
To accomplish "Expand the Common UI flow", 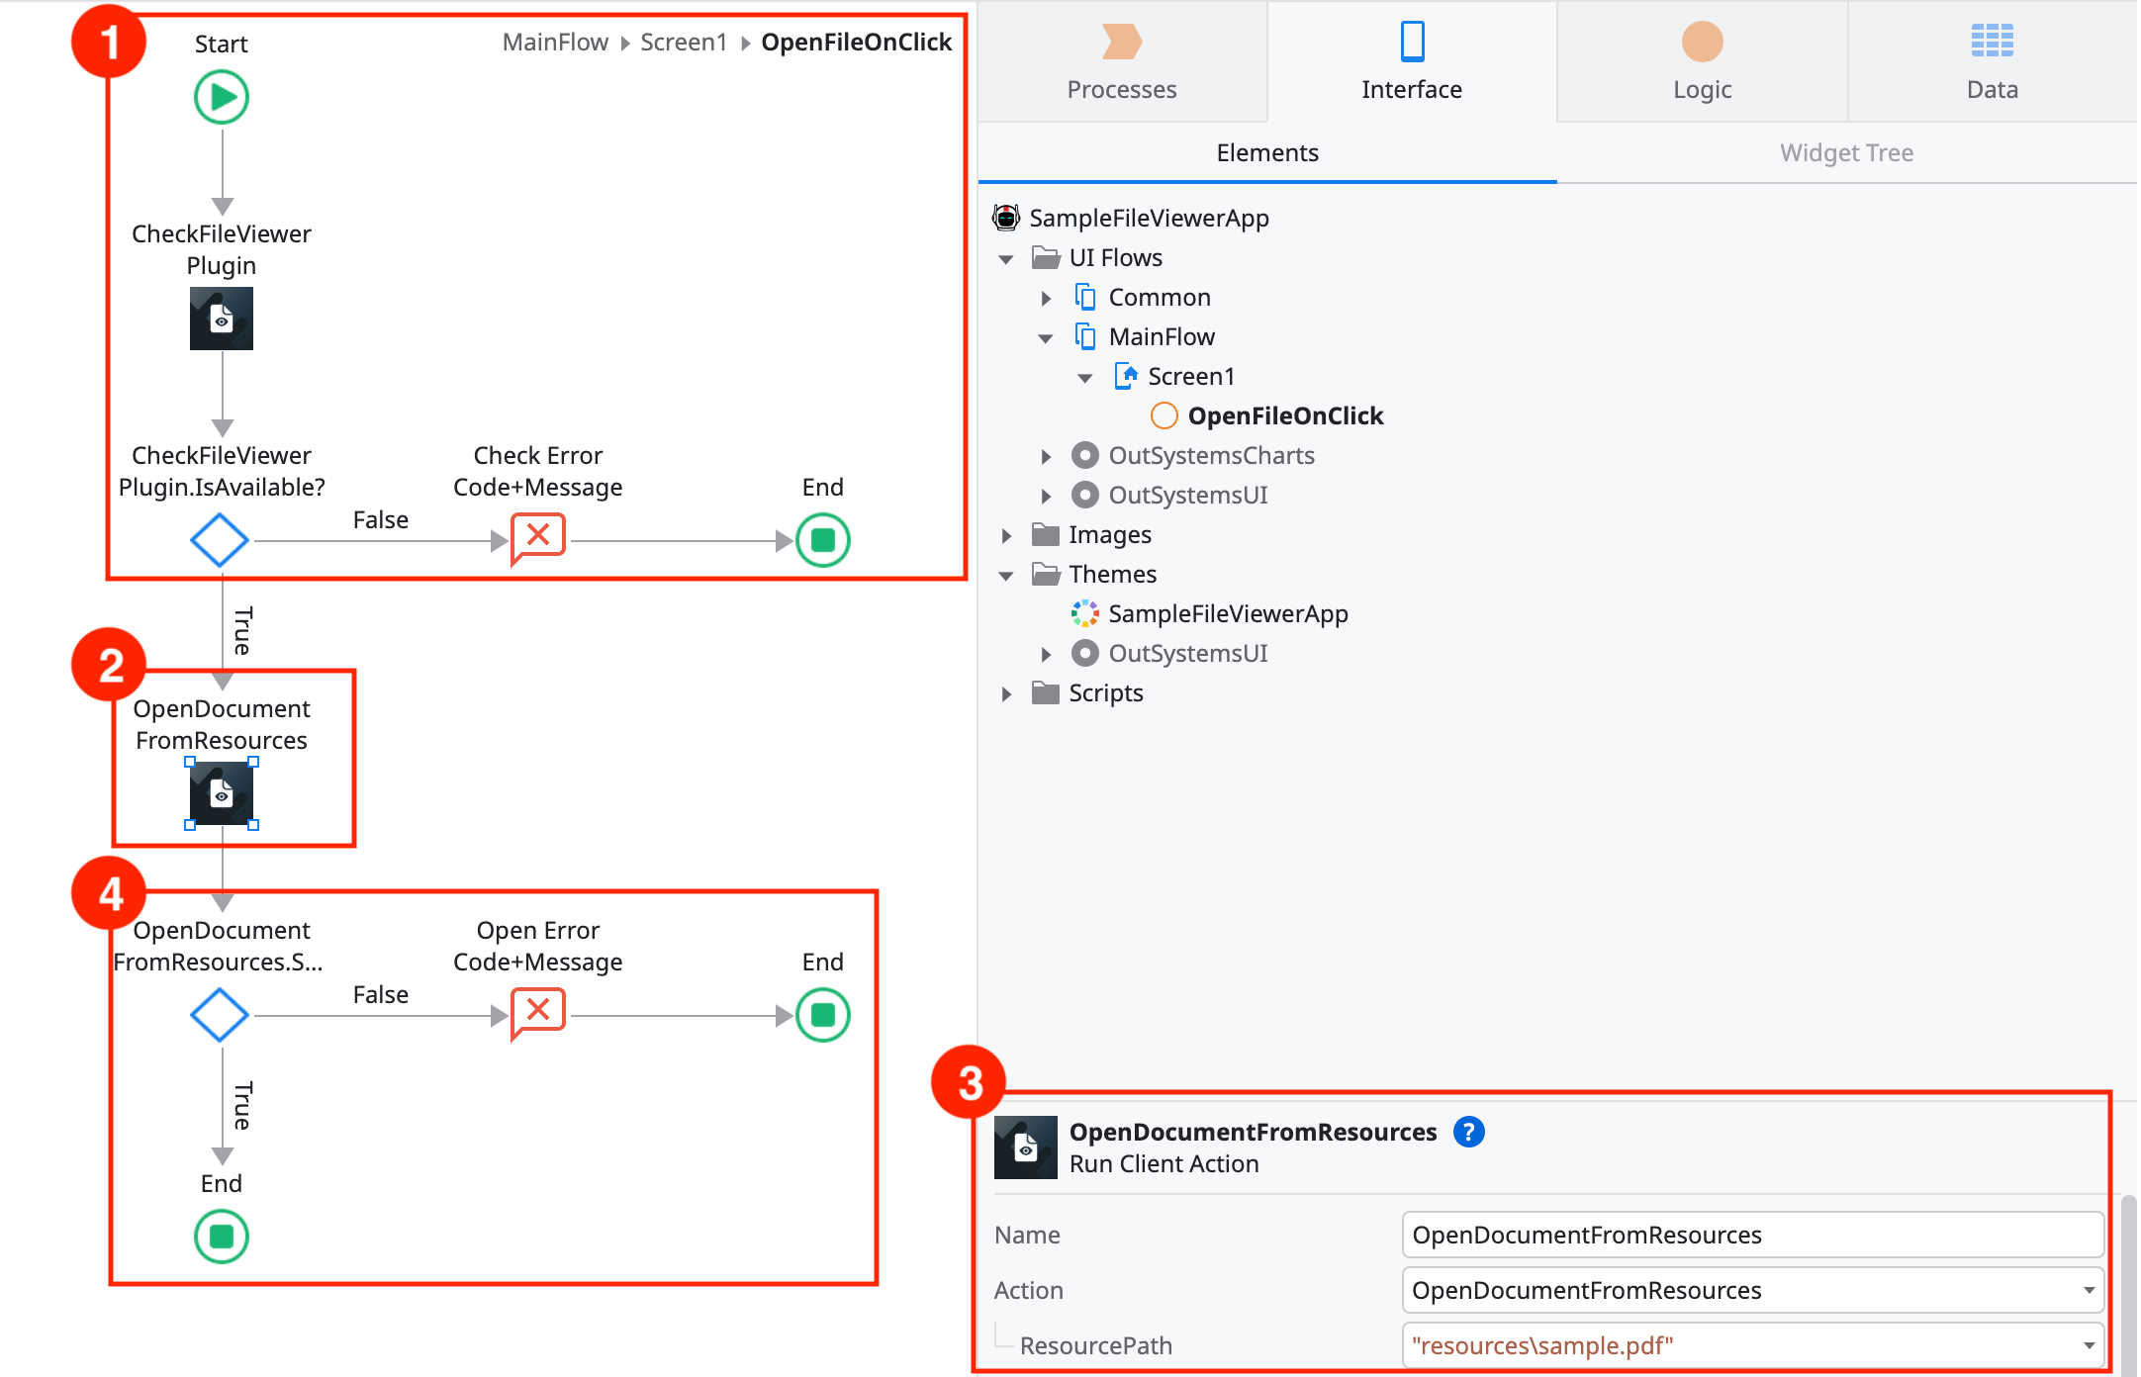I will pos(1046,298).
